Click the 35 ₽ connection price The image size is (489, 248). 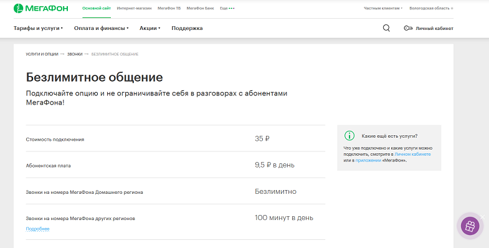pos(262,138)
